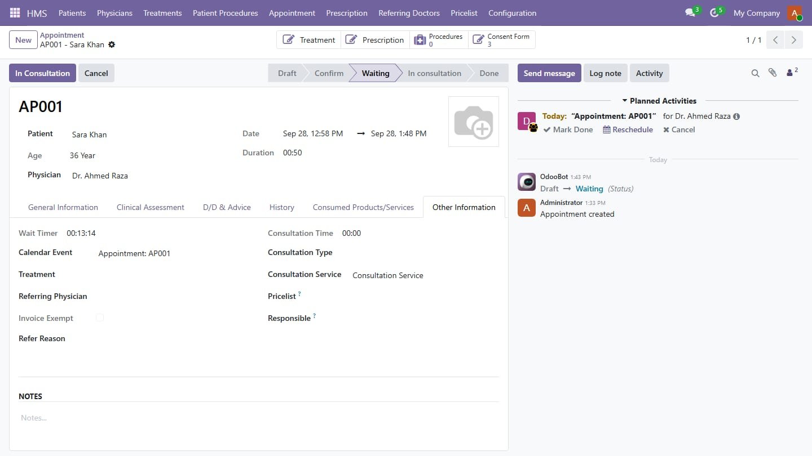Click the paperclip attachments icon
This screenshot has height=456, width=812.
pyautogui.click(x=773, y=73)
